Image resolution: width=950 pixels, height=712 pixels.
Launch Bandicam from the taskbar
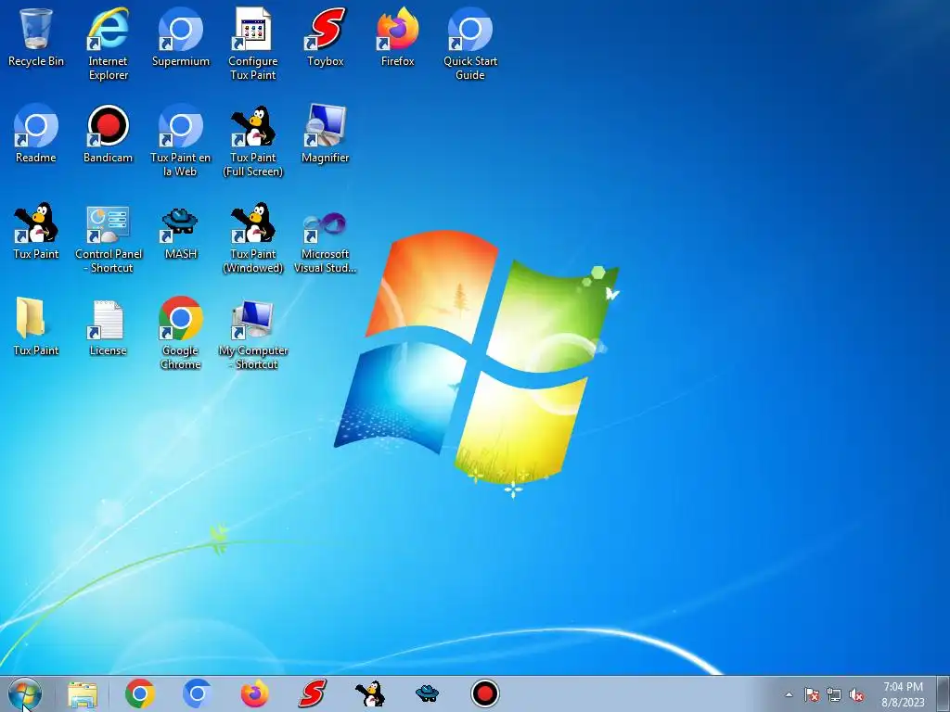coord(484,693)
